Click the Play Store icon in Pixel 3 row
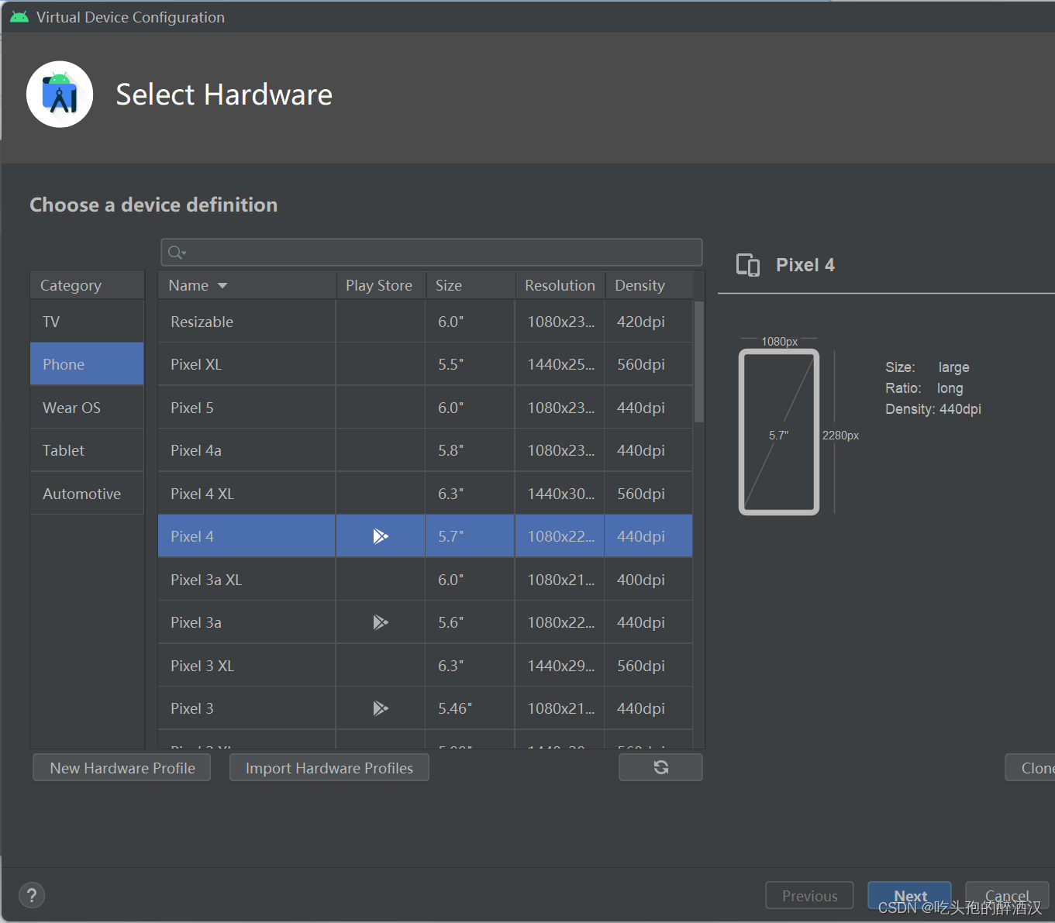The width and height of the screenshot is (1055, 923). point(381,708)
